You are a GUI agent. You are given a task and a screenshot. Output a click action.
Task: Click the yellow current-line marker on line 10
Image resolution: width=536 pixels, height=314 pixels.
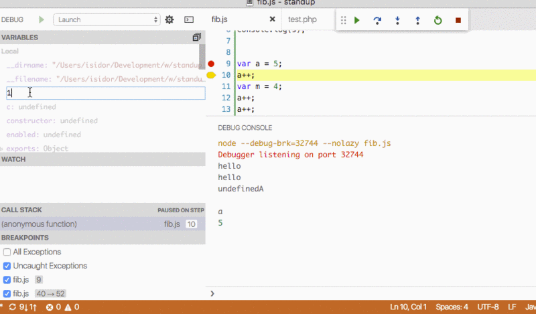[x=211, y=75]
